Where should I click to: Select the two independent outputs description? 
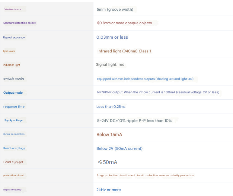coord(145,79)
